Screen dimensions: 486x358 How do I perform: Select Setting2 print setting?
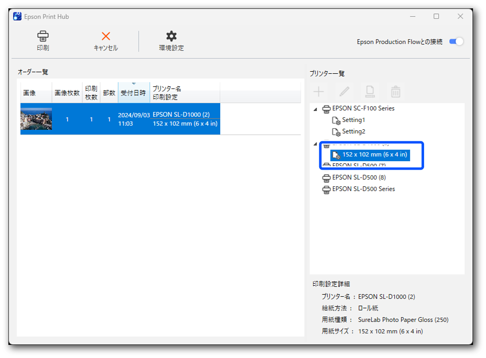click(353, 132)
